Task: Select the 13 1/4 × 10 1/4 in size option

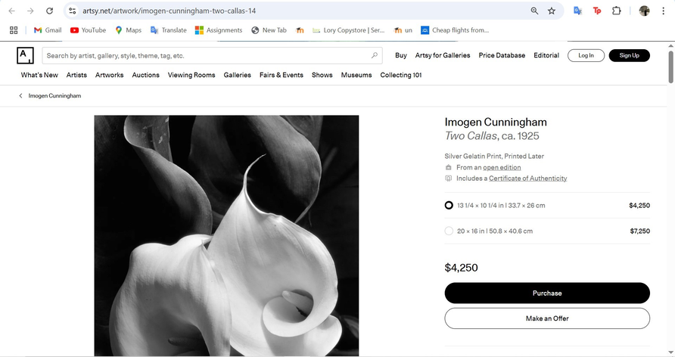Action: coord(449,205)
